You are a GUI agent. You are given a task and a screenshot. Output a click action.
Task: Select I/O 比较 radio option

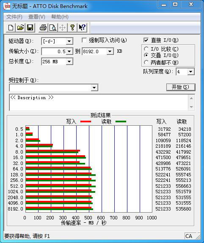(x=146, y=49)
